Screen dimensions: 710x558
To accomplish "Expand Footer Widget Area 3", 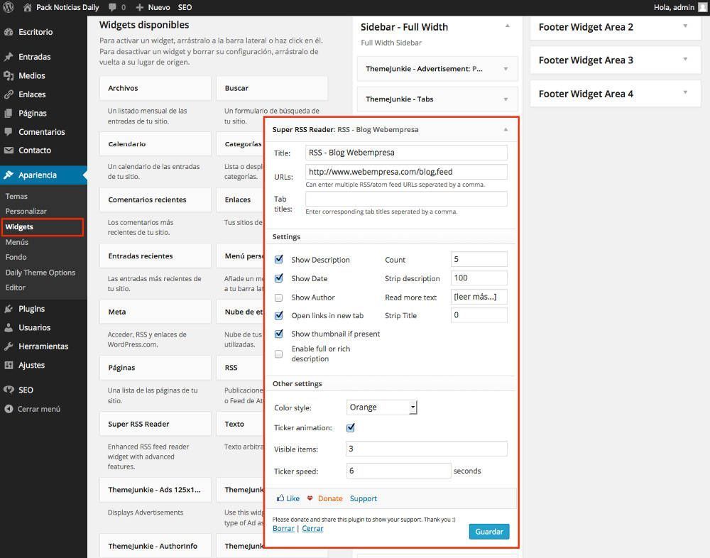I will (685, 60).
